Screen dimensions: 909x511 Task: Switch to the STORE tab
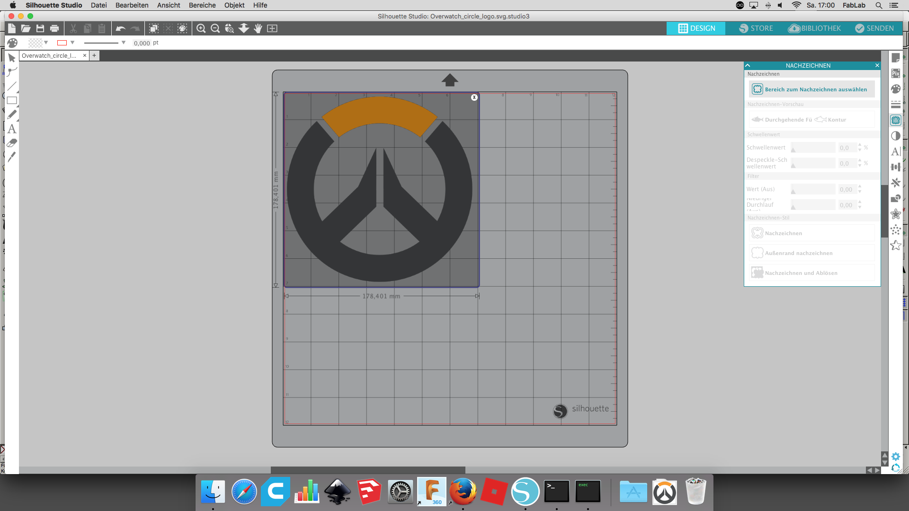click(756, 28)
